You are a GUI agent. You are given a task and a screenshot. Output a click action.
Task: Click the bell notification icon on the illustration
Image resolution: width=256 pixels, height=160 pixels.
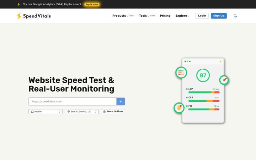(x=179, y=108)
